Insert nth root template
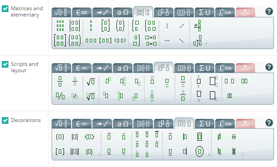Viewport: 277px width, 167px height. point(91,96)
